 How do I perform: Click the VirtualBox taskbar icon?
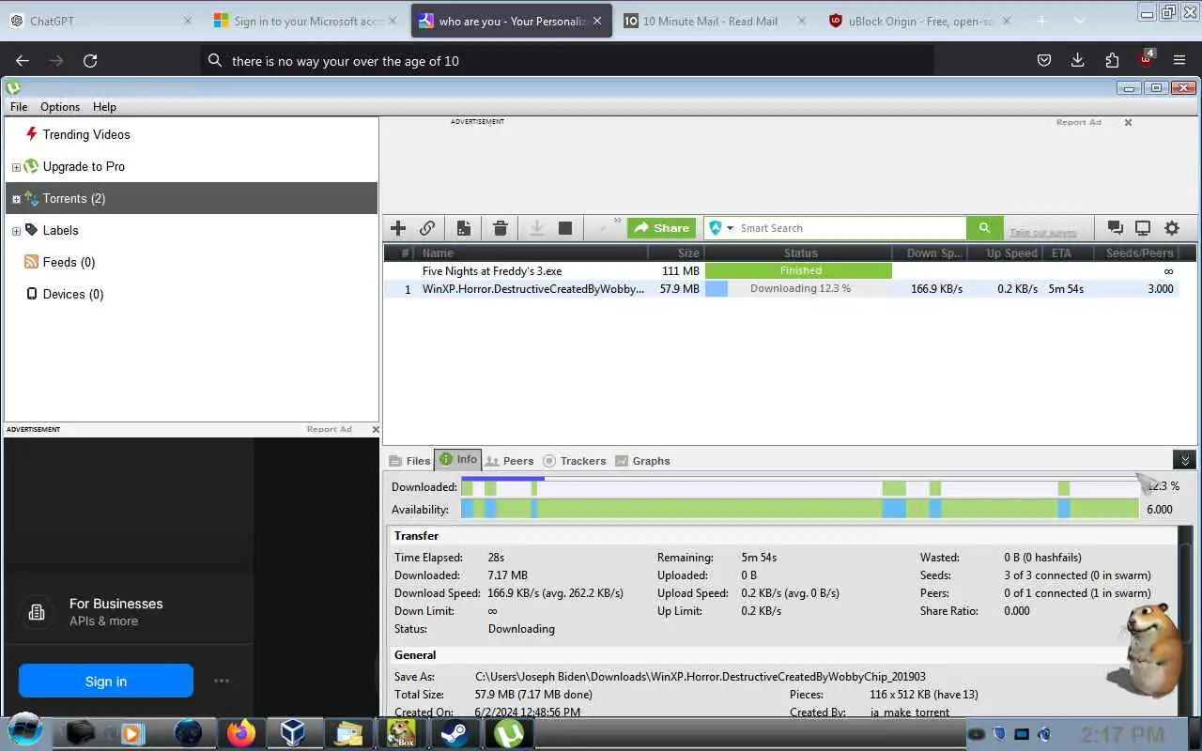[x=293, y=732]
